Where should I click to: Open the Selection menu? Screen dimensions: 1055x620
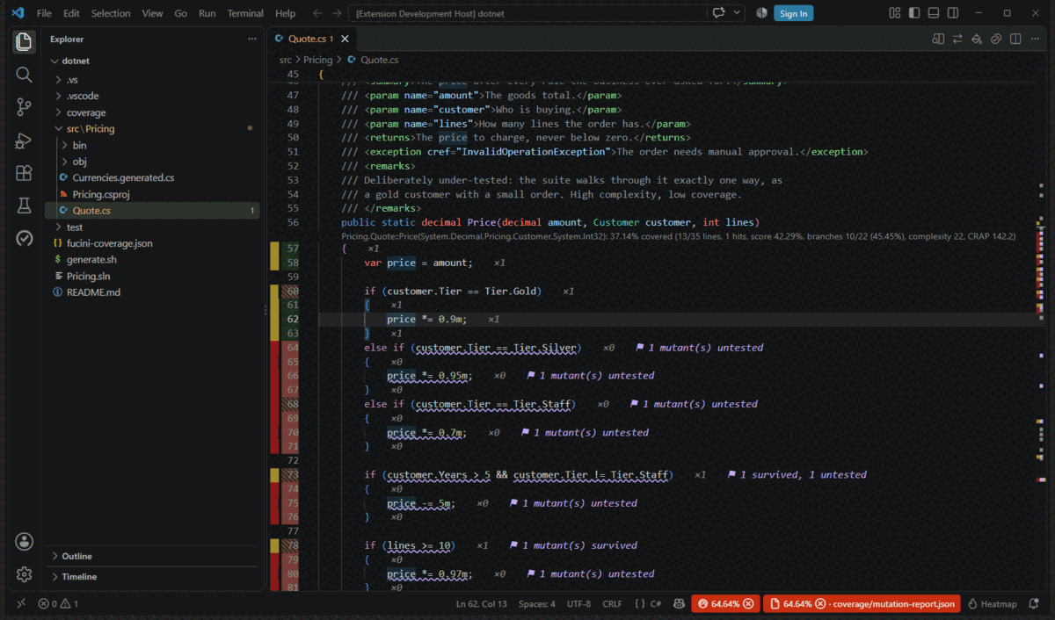click(x=111, y=13)
